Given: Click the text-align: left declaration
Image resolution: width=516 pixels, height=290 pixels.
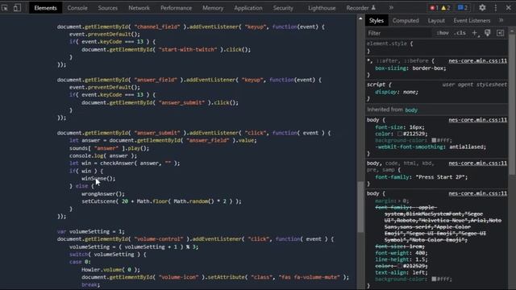Looking at the screenshot, I should [x=402, y=272].
